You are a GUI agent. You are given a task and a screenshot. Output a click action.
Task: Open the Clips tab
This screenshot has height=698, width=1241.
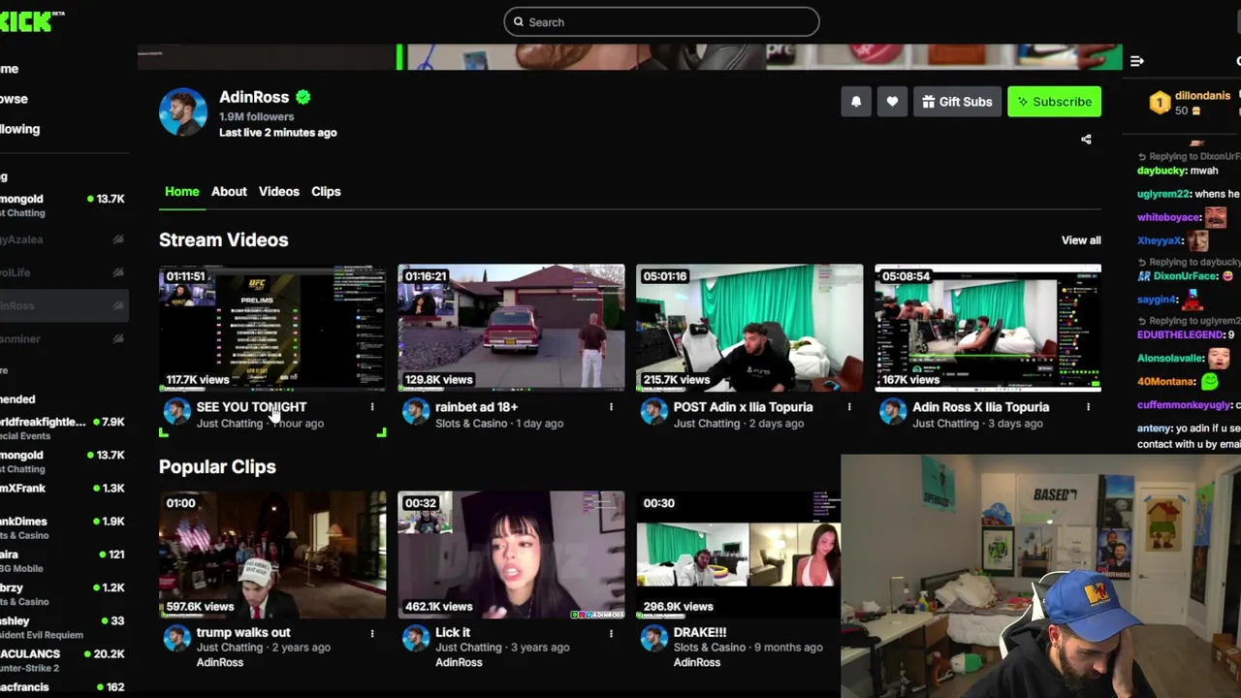pos(326,192)
